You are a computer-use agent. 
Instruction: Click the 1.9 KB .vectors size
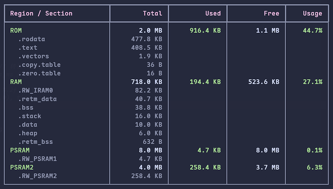coord(151,56)
